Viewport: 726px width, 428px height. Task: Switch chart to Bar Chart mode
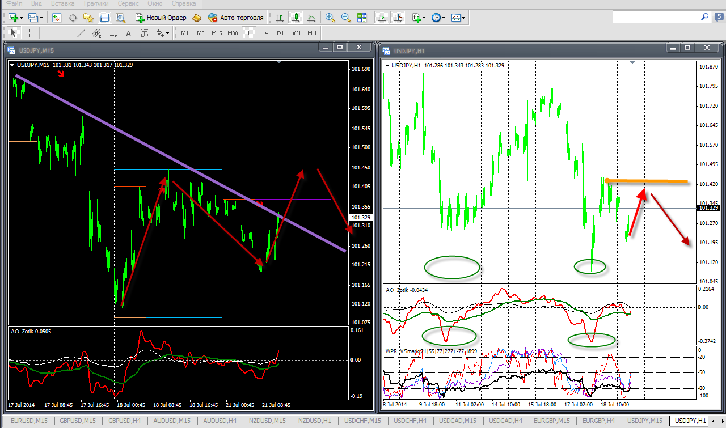(x=279, y=18)
